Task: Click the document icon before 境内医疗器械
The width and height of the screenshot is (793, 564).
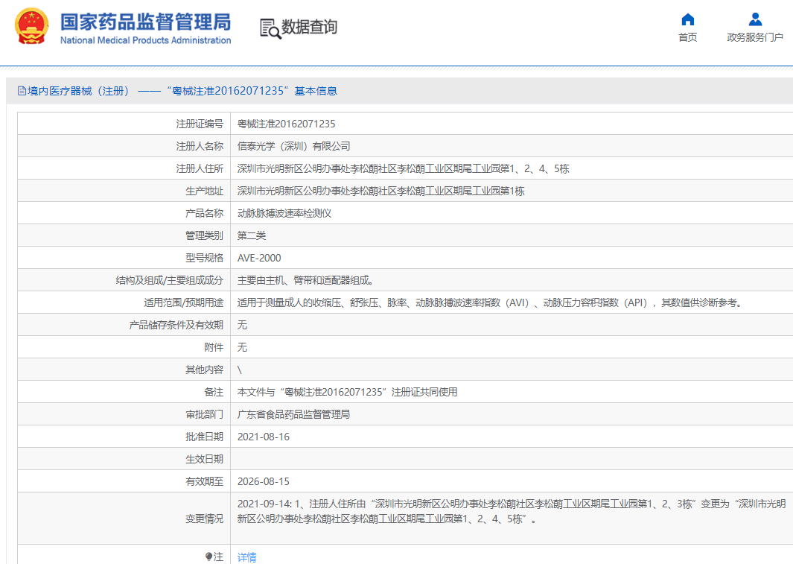Action: 22,91
